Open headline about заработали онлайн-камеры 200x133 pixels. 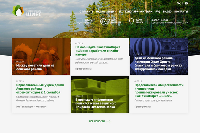98,51
